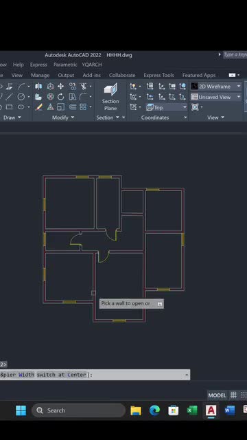The image size is (247, 440).
Task: Open the Express menu
Action: (x=38, y=65)
